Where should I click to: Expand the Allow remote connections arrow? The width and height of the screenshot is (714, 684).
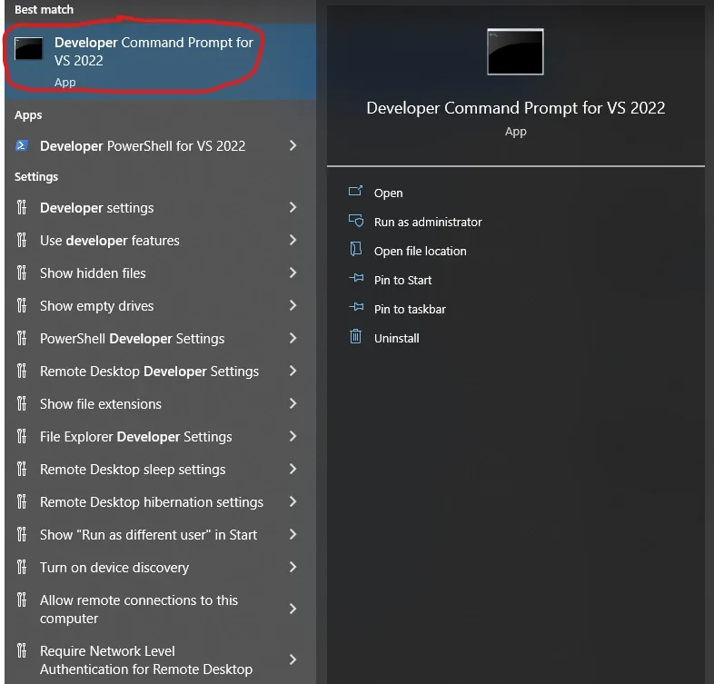(293, 609)
